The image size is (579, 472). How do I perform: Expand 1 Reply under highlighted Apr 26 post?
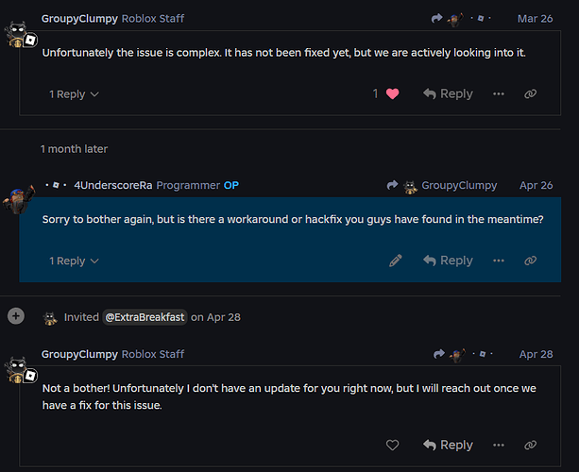coord(74,261)
